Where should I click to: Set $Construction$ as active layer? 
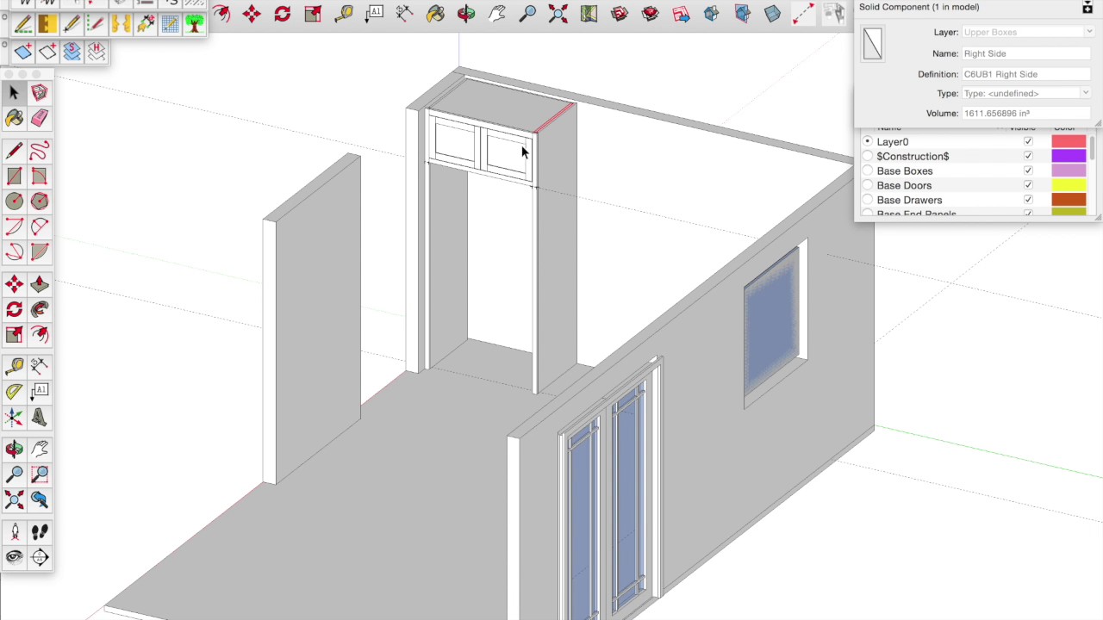(868, 156)
